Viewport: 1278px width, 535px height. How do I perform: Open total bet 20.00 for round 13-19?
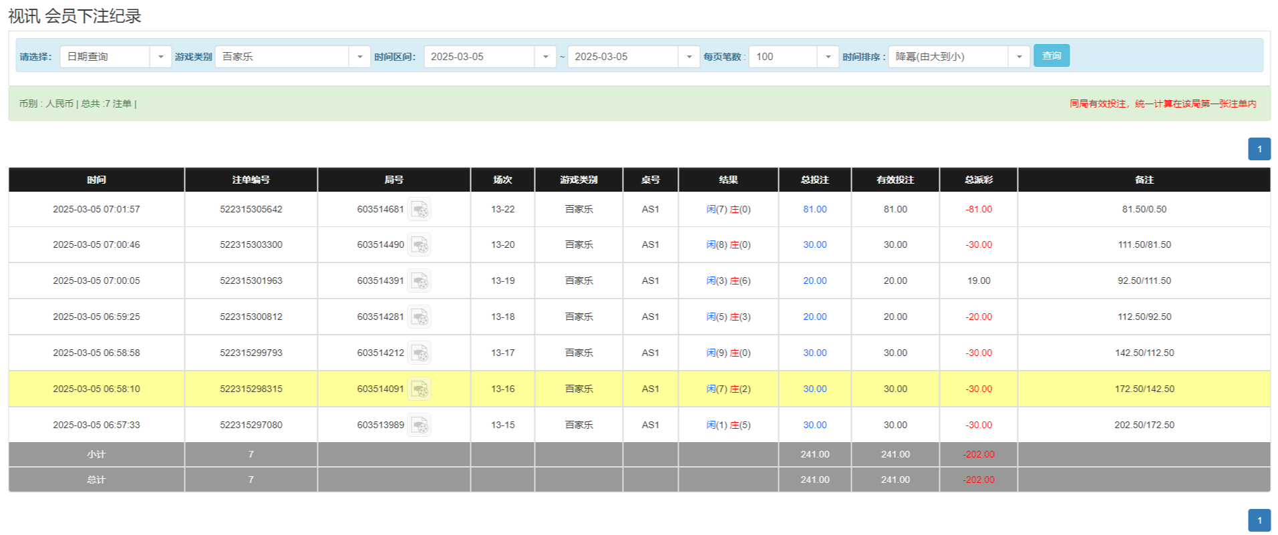814,281
